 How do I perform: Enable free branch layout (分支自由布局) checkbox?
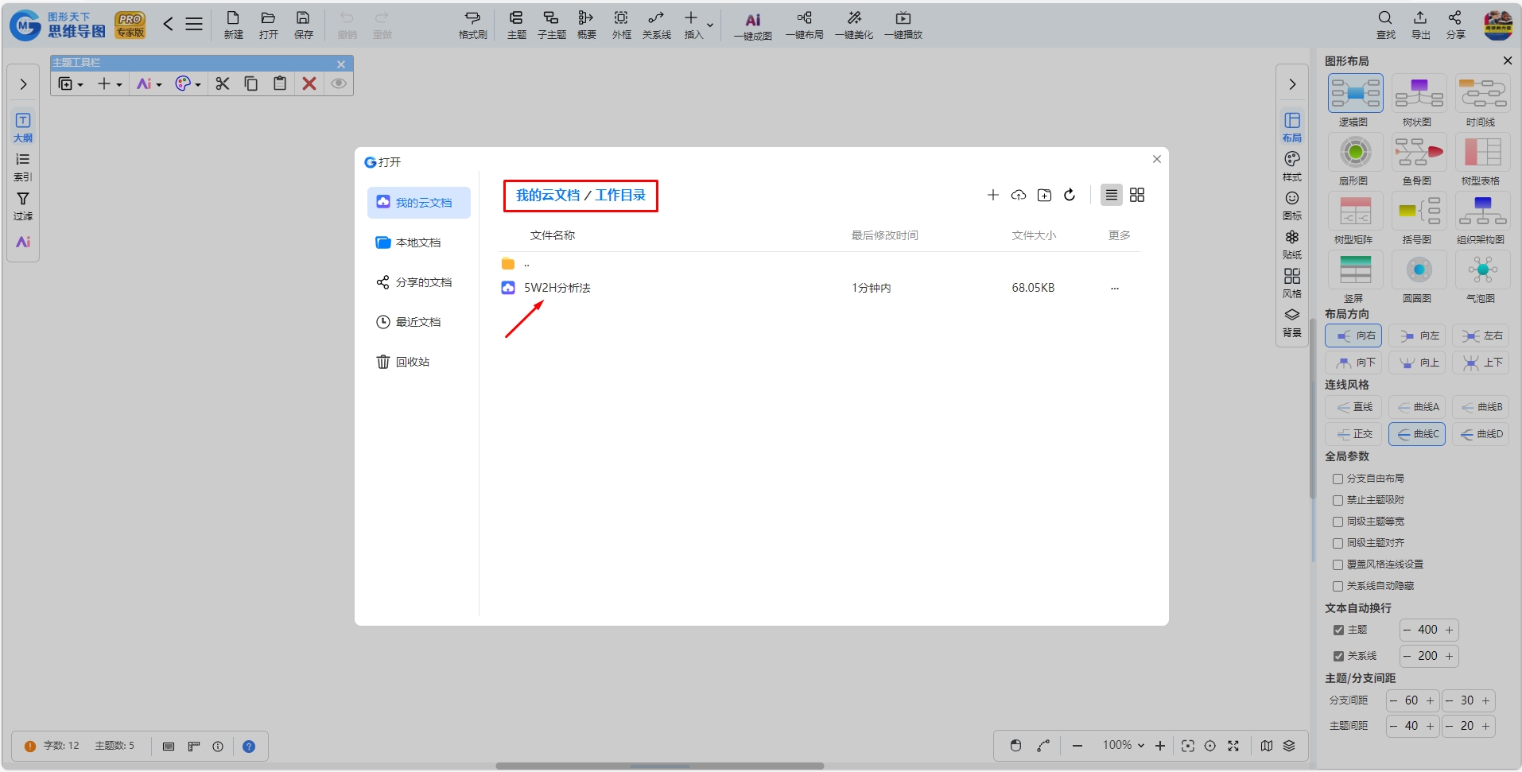[x=1338, y=479]
